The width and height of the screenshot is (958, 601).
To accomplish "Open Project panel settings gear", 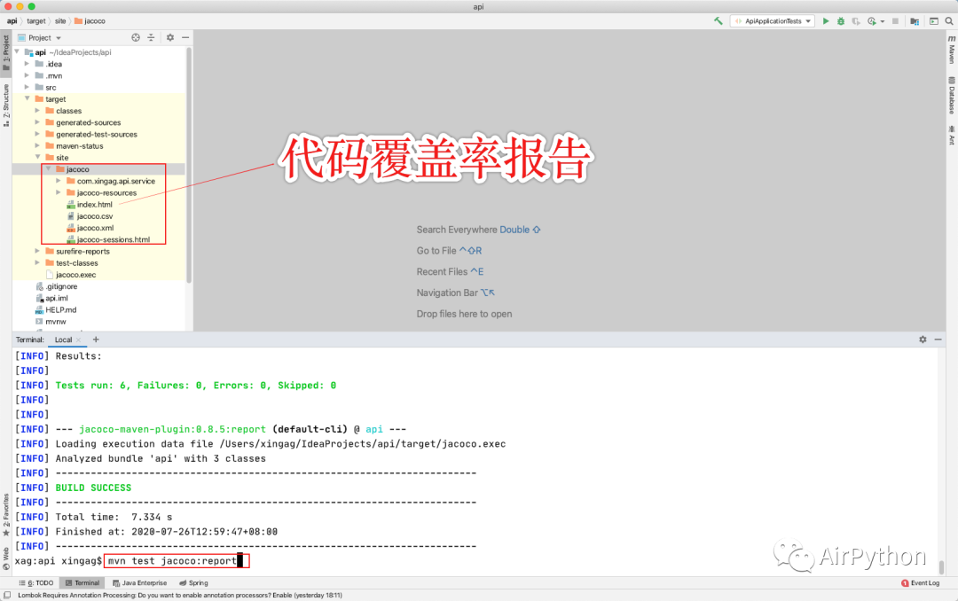I will tap(169, 37).
